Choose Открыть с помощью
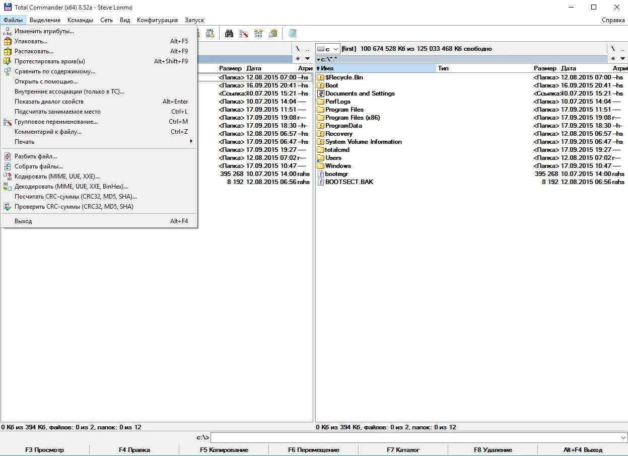Image resolution: width=628 pixels, height=456 pixels. 99,81
